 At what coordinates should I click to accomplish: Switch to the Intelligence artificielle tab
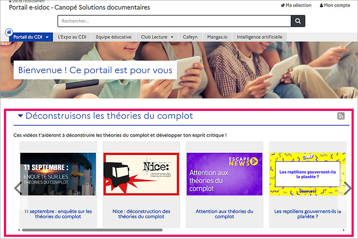pyautogui.click(x=260, y=37)
